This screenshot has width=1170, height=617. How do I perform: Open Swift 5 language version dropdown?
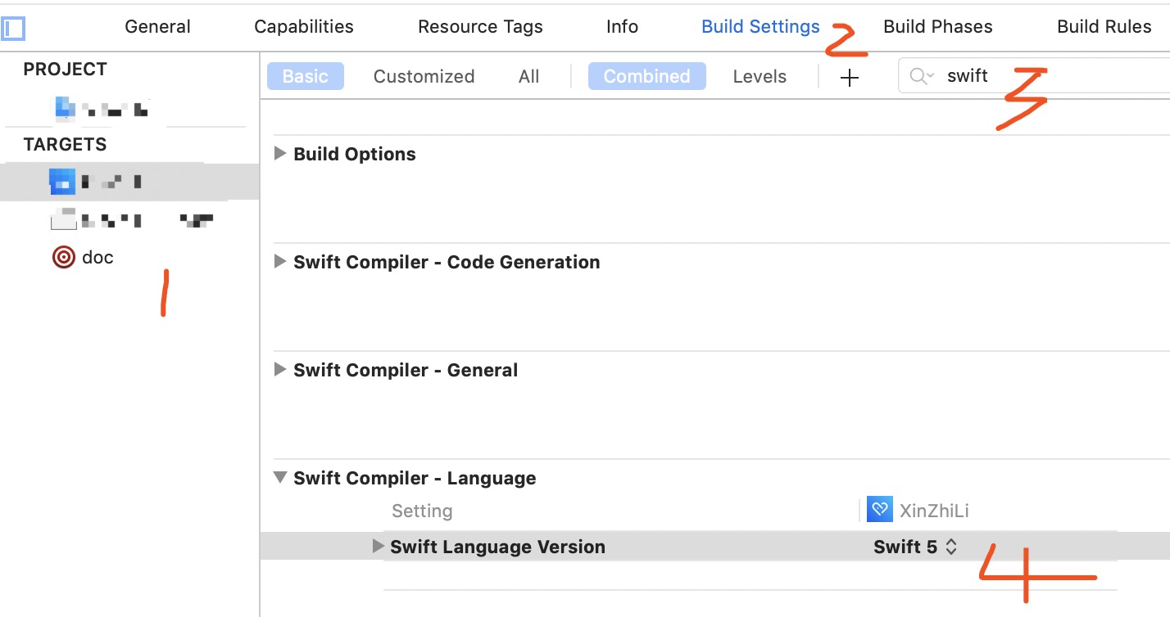click(914, 547)
